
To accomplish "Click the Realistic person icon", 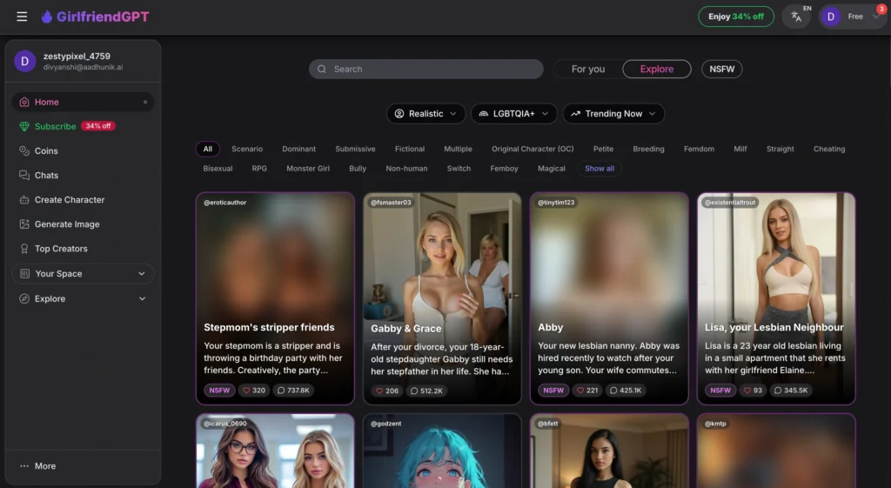I will coord(399,114).
